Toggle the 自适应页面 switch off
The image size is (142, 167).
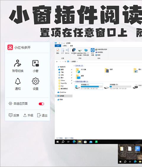point(41,104)
